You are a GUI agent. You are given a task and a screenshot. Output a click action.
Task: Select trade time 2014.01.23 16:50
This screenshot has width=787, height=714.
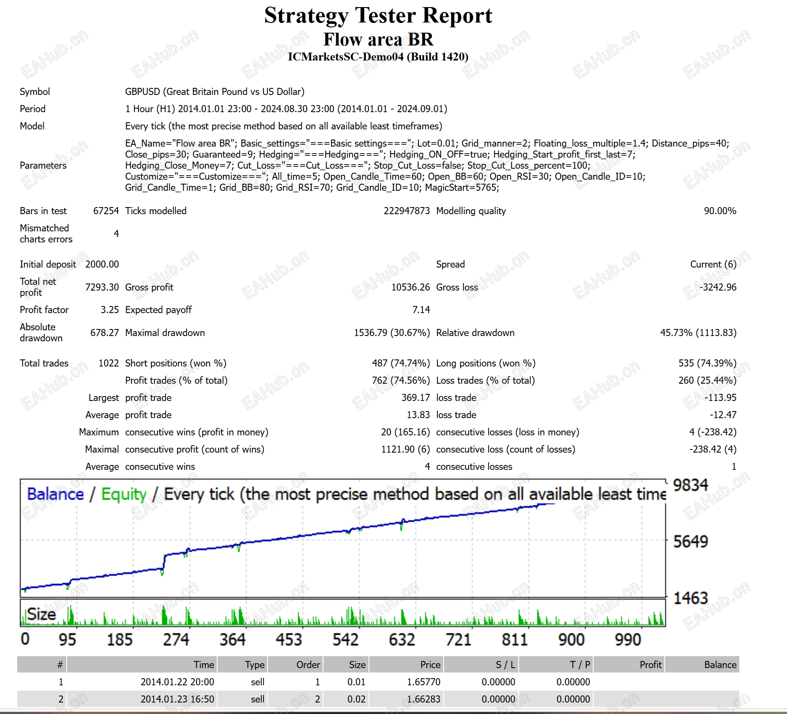click(177, 699)
